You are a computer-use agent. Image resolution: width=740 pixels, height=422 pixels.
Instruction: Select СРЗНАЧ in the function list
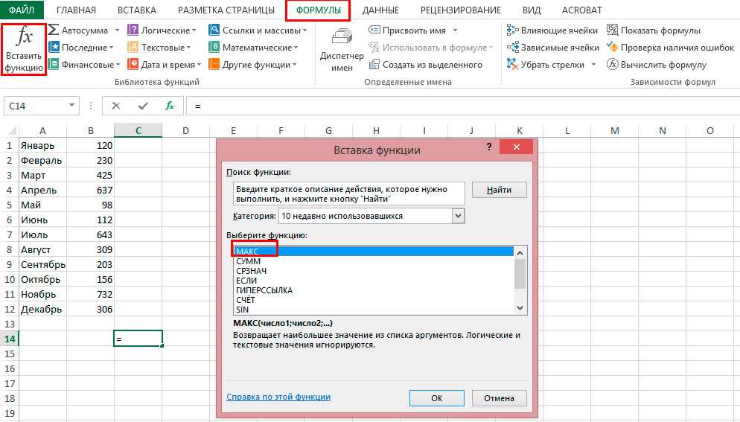tap(251, 272)
